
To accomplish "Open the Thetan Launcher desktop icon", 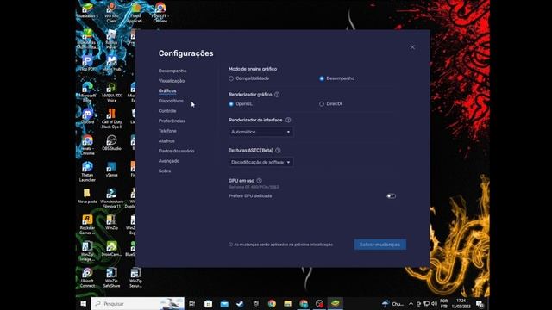I will [87, 171].
